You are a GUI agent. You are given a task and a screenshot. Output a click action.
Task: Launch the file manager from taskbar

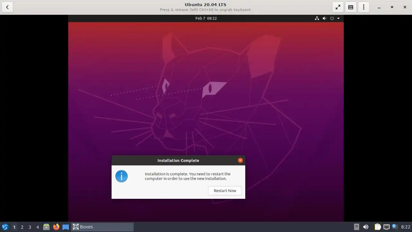(46, 227)
